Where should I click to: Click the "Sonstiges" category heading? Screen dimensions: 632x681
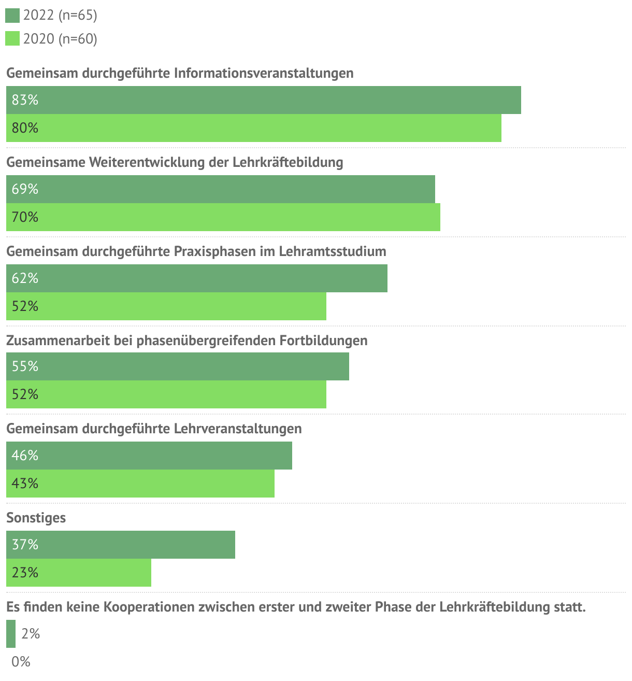[x=36, y=518]
